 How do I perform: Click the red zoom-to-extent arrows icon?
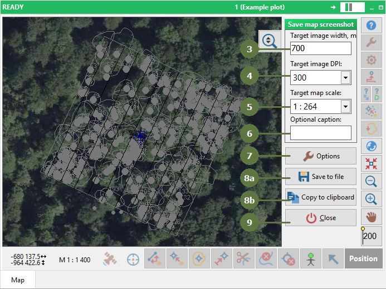pyautogui.click(x=372, y=163)
